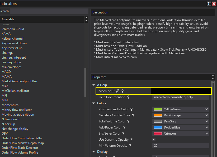
Task: Choose Ichimoku Cloud from available list
Action: pos(13,29)
